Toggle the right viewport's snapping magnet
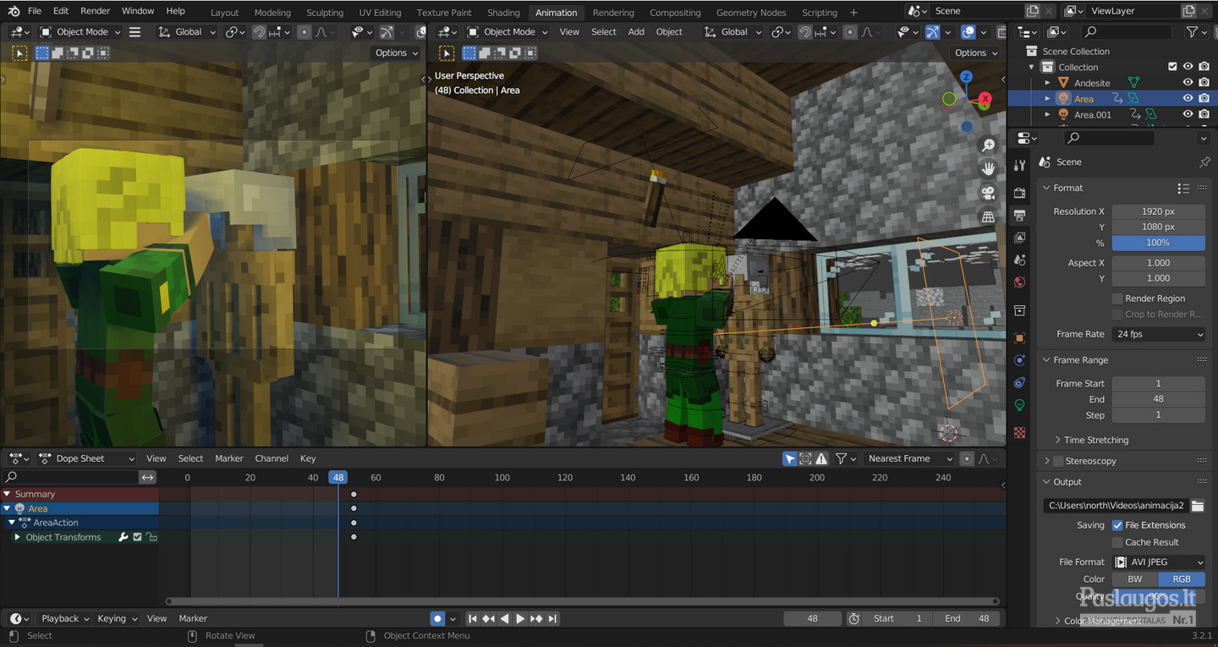This screenshot has width=1218, height=647. pos(807,32)
